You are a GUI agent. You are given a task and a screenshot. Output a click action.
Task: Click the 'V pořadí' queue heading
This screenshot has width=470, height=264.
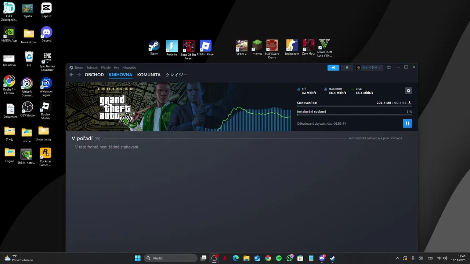pos(82,138)
